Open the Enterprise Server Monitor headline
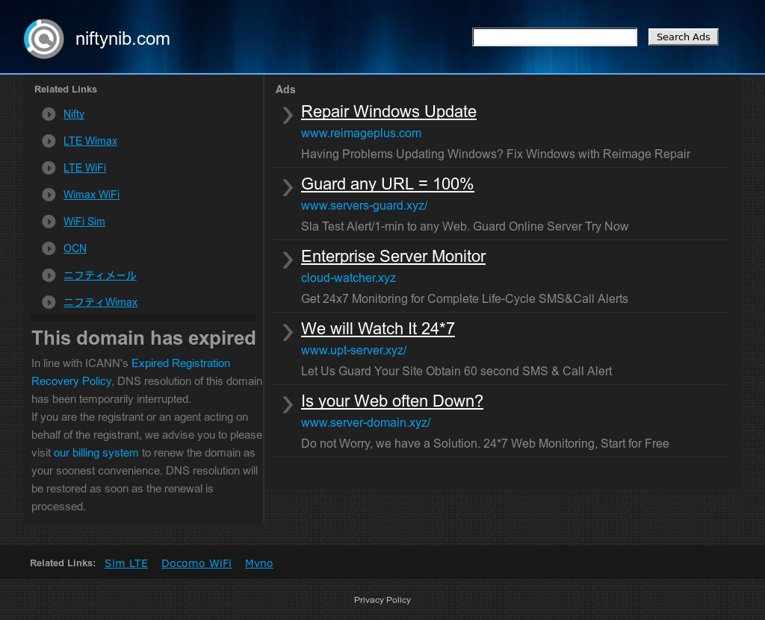This screenshot has width=765, height=620. 393,257
